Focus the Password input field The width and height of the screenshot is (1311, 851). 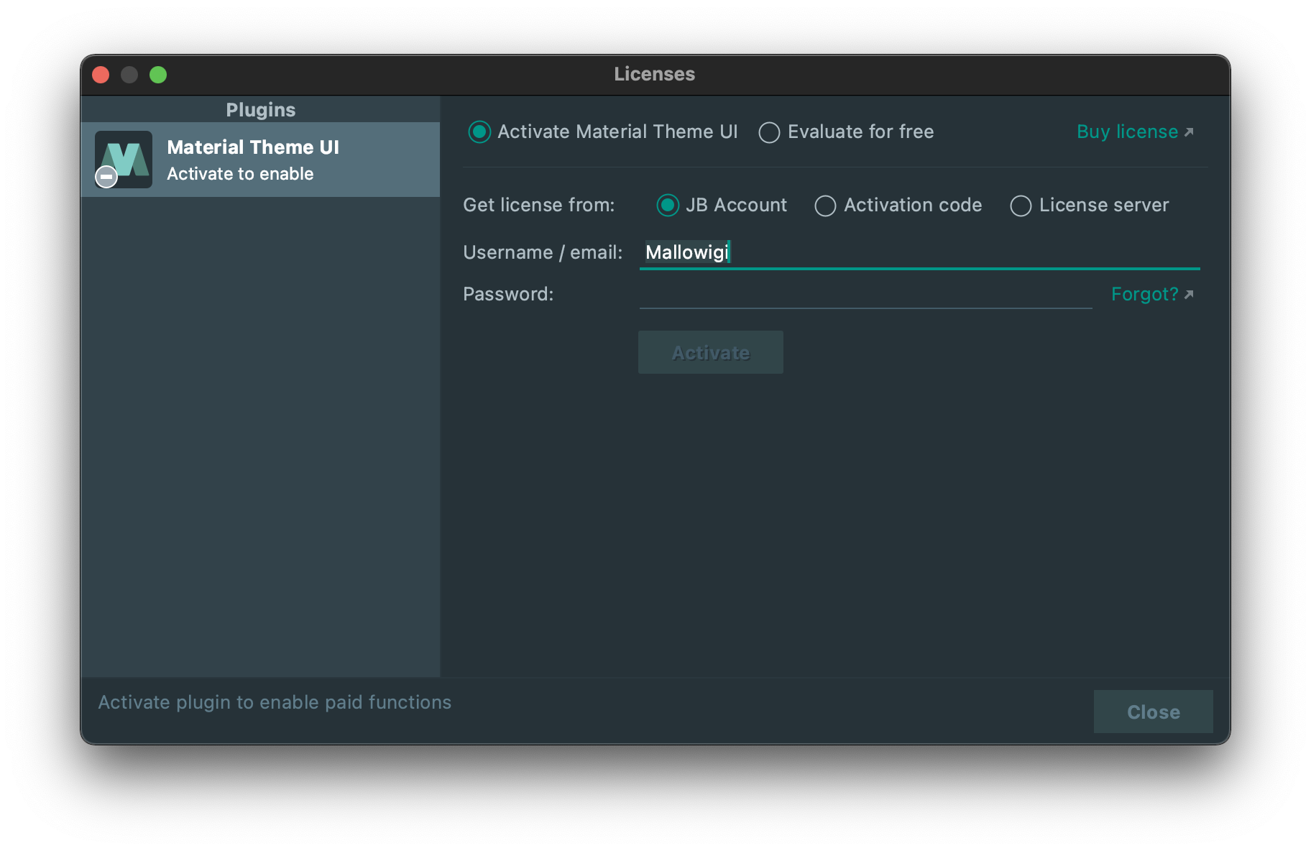[865, 294]
